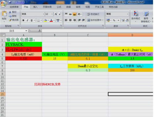
Task: Select cell with value 200
Action: pyautogui.click(x=131, y=70)
